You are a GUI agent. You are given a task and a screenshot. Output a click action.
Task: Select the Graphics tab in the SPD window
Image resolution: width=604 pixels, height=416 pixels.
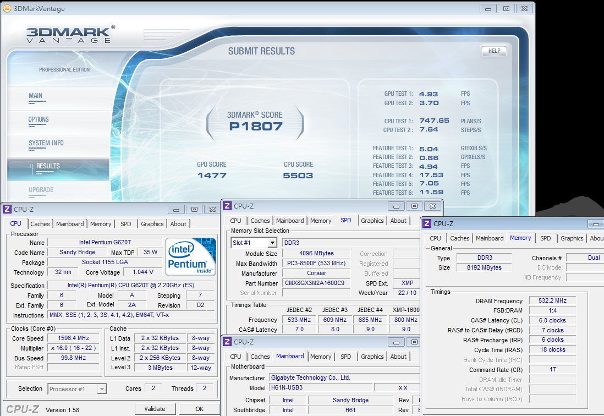click(372, 221)
